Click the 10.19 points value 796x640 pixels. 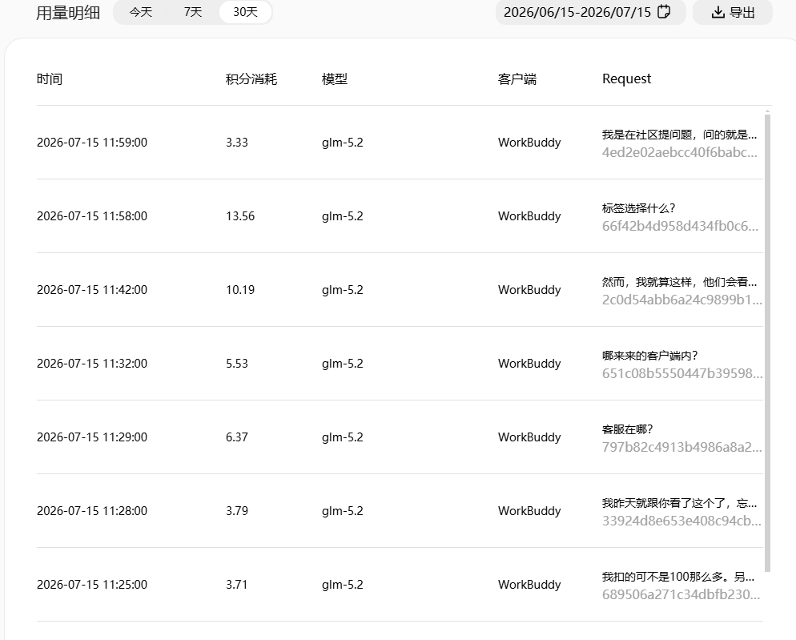coord(240,290)
